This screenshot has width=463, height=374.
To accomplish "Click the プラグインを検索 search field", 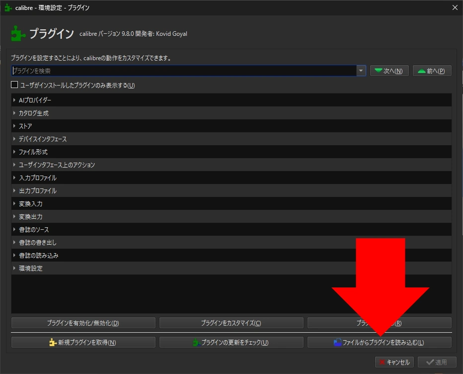I will point(184,71).
